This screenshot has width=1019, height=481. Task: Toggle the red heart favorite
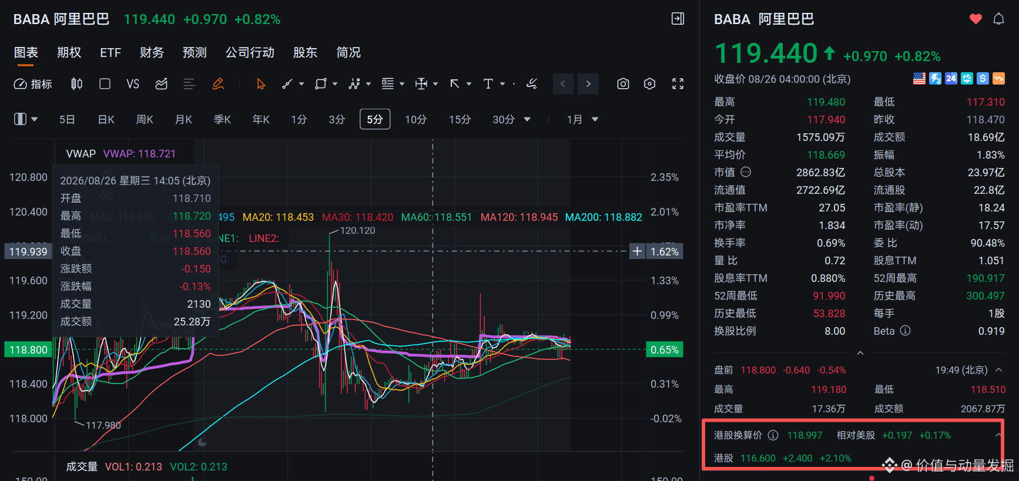(976, 19)
